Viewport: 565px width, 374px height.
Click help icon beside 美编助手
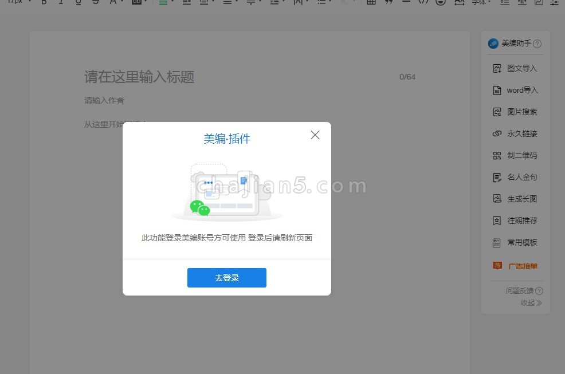pos(537,44)
